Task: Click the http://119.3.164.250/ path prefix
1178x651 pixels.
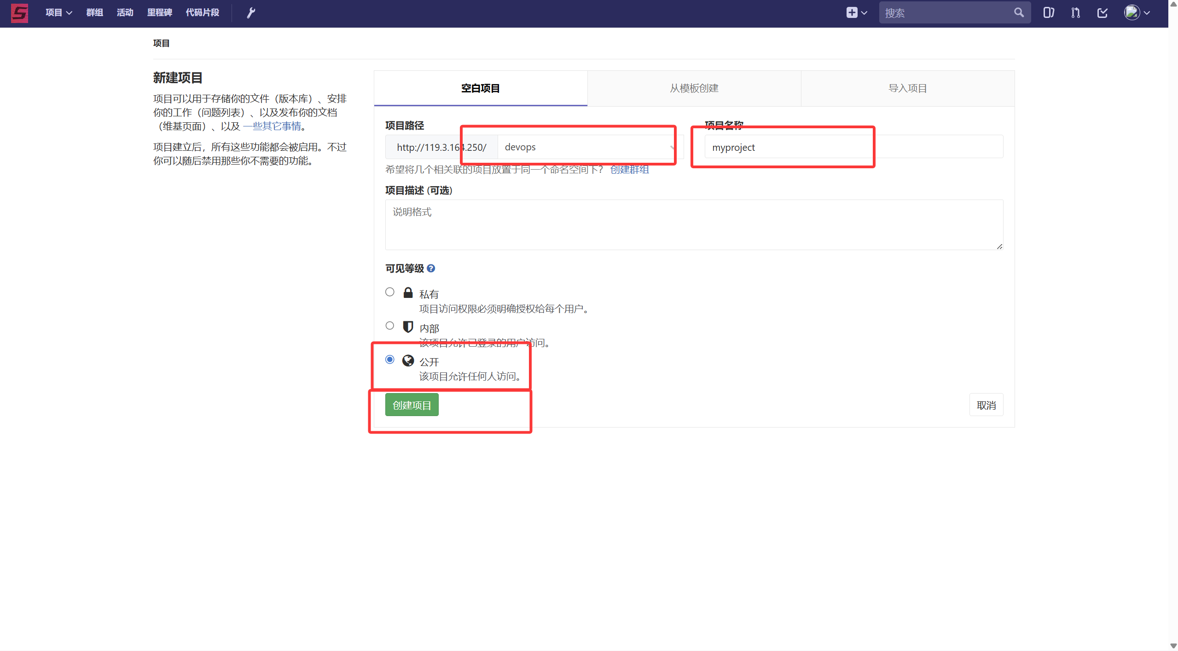Action: click(x=441, y=147)
